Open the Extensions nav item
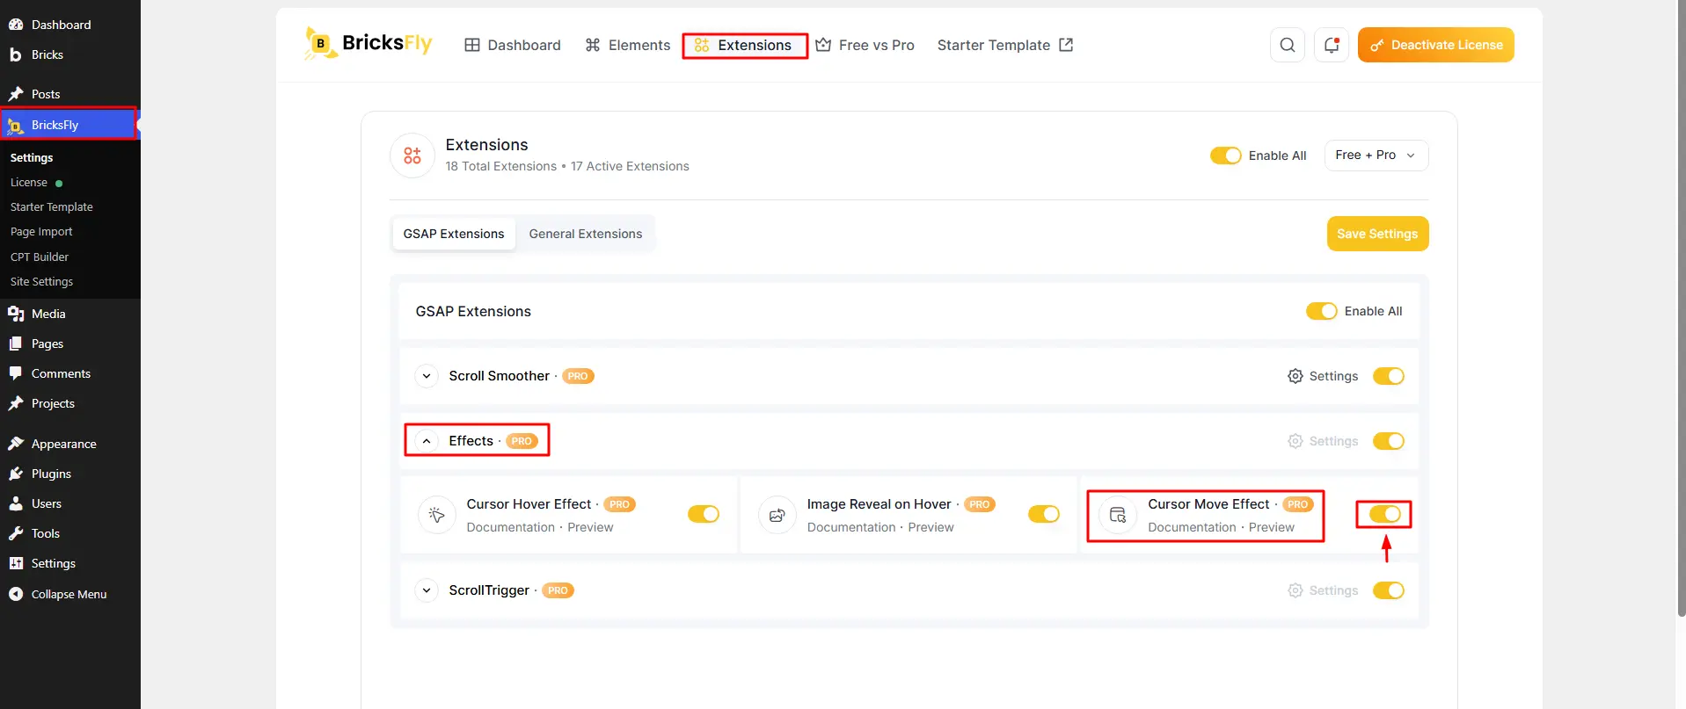This screenshot has height=709, width=1686. [744, 45]
